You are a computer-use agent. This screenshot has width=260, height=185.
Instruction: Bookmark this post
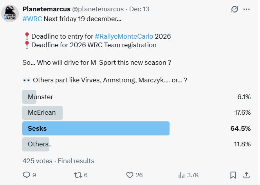[233, 175]
